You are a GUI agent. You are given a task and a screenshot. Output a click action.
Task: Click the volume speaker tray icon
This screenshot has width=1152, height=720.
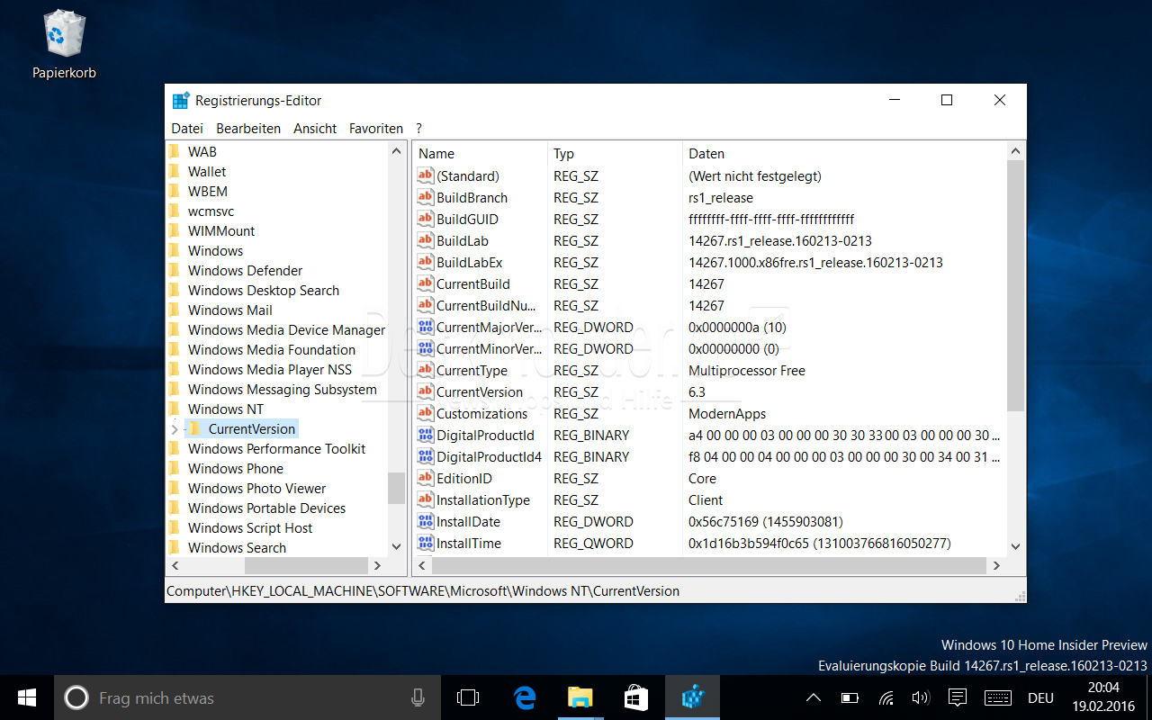[x=921, y=697]
